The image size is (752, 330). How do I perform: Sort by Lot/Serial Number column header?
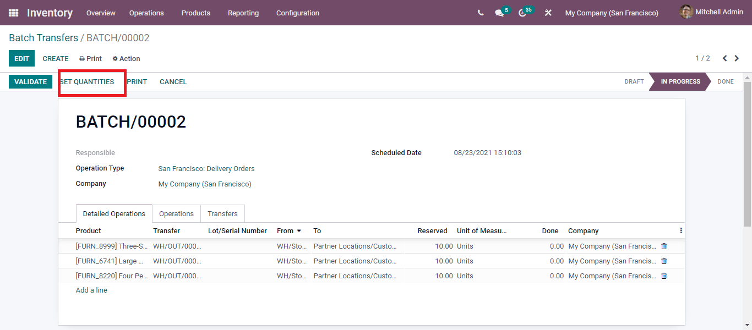(x=237, y=230)
